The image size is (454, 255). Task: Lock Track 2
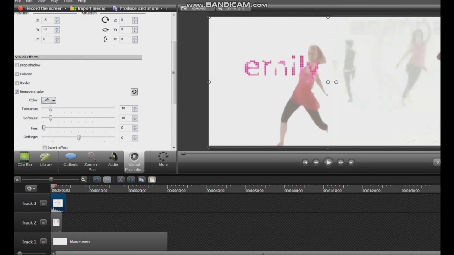click(x=43, y=222)
